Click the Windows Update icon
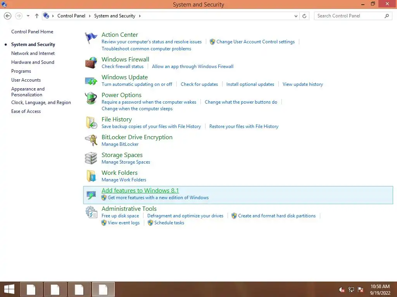Image resolution: width=397 pixels, height=297 pixels. pyautogui.click(x=91, y=81)
